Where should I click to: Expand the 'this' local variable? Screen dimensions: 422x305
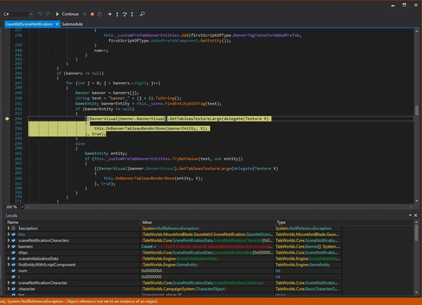coord(9,235)
